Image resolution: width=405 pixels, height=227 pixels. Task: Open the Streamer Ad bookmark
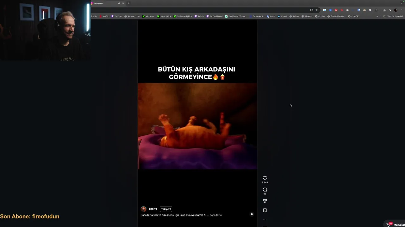257,16
